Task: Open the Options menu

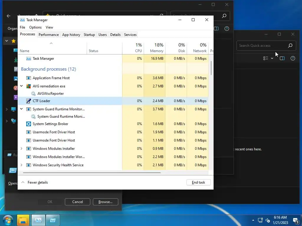Action: tap(35, 27)
